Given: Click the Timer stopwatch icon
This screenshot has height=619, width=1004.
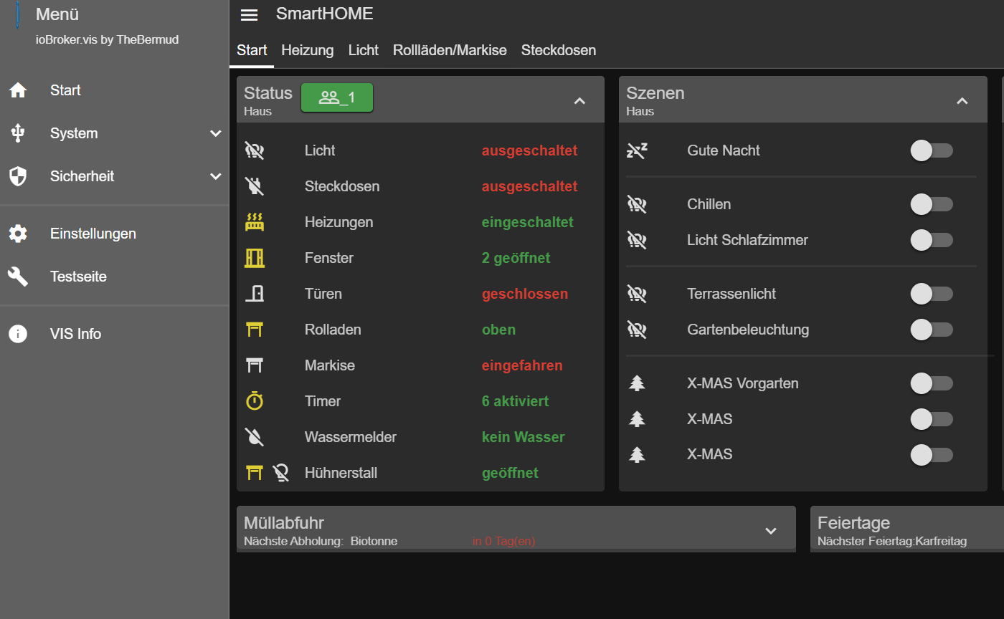Looking at the screenshot, I should coord(255,401).
